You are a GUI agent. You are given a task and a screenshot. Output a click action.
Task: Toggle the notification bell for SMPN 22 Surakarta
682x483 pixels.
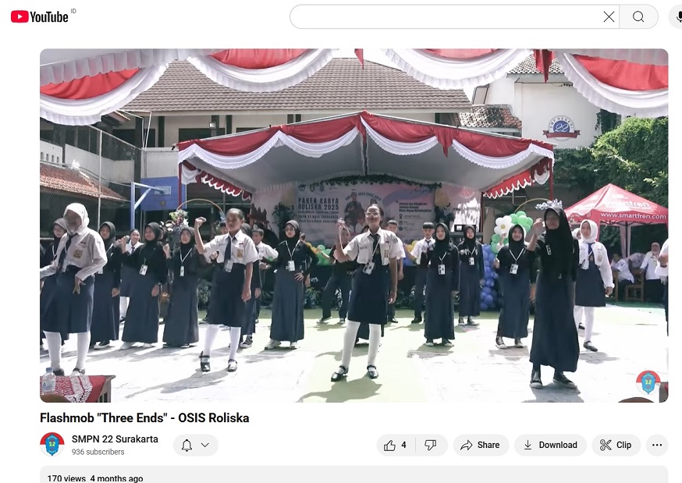[186, 446]
